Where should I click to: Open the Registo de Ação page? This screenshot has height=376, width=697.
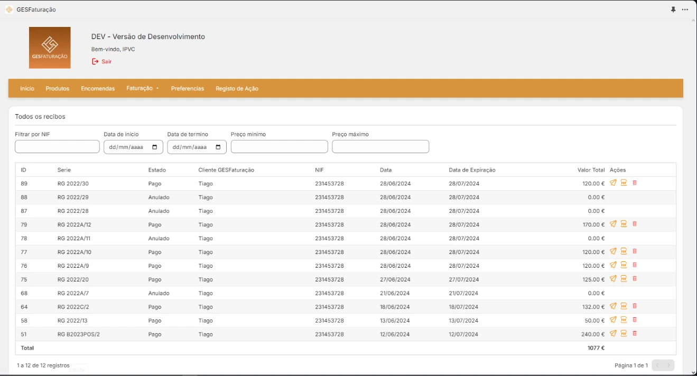[x=236, y=88]
